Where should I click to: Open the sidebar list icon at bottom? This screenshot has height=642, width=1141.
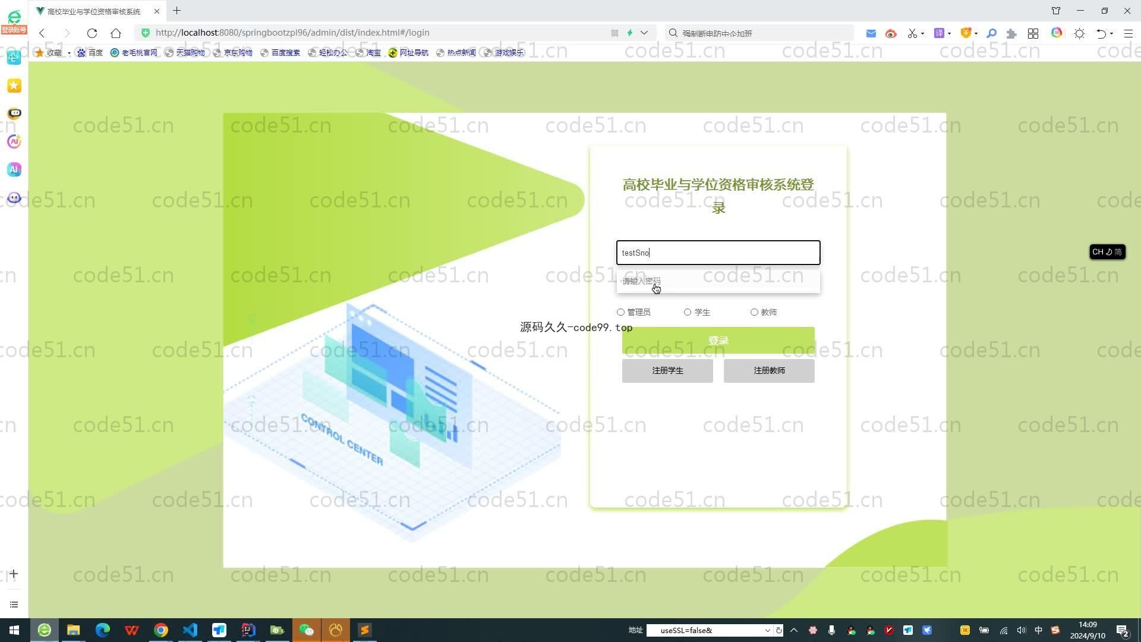click(14, 605)
